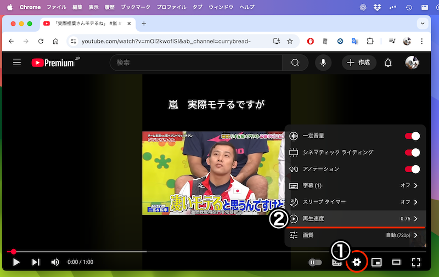Open the ブックマーク menu
439x277 pixels.
pyautogui.click(x=136, y=7)
